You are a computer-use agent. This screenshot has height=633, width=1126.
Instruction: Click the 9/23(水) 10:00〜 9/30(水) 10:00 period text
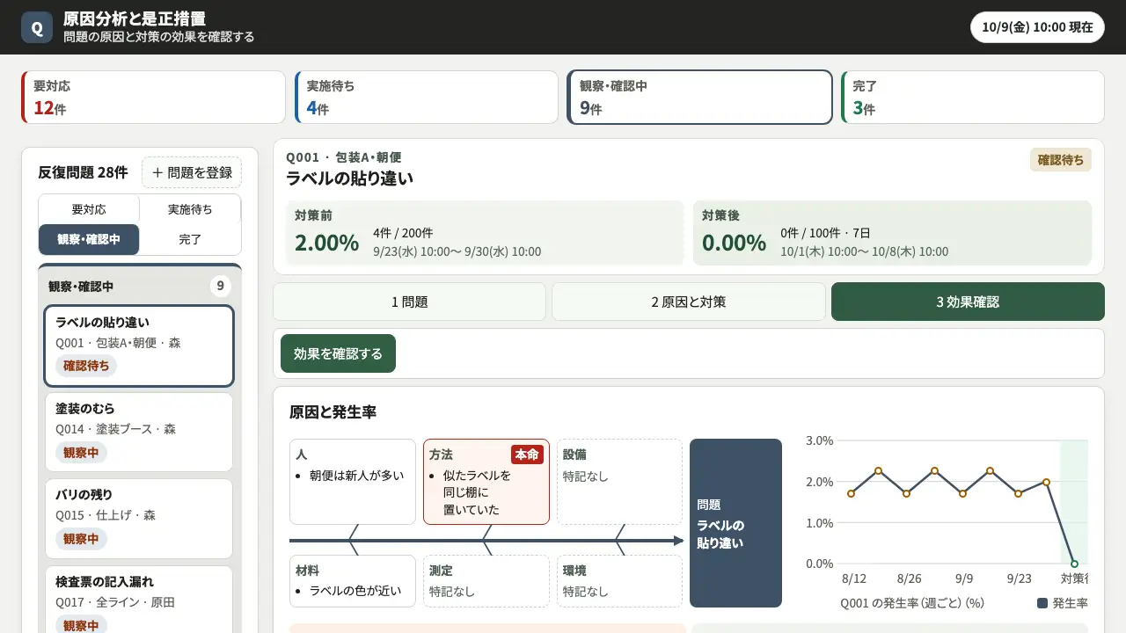click(457, 251)
